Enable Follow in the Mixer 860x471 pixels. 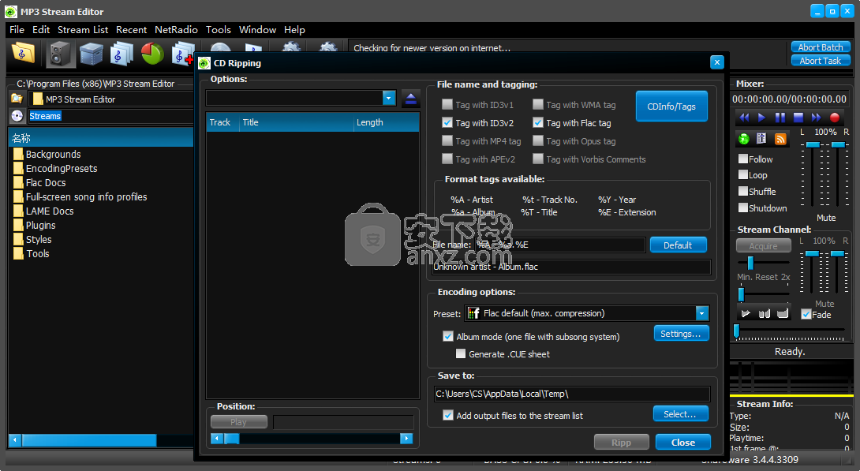[x=743, y=159]
